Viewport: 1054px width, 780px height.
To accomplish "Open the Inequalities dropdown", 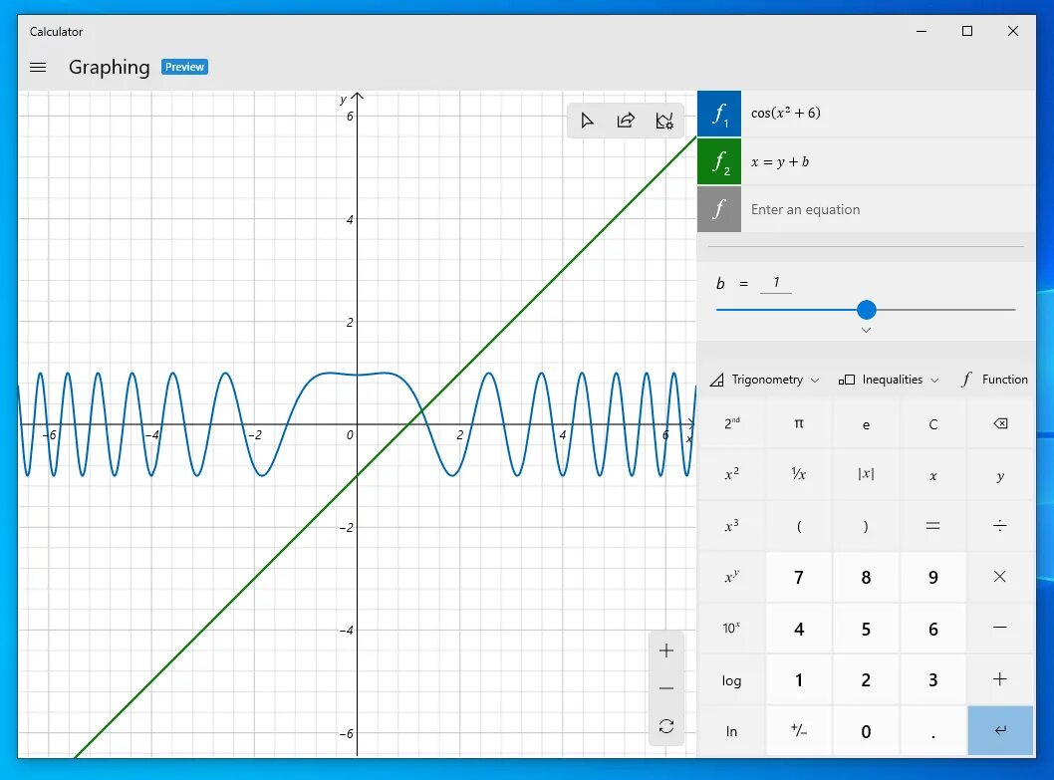I will 888,380.
